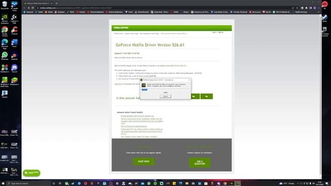Open Instagram bookmark
This screenshot has width=331, height=186.
60,12
